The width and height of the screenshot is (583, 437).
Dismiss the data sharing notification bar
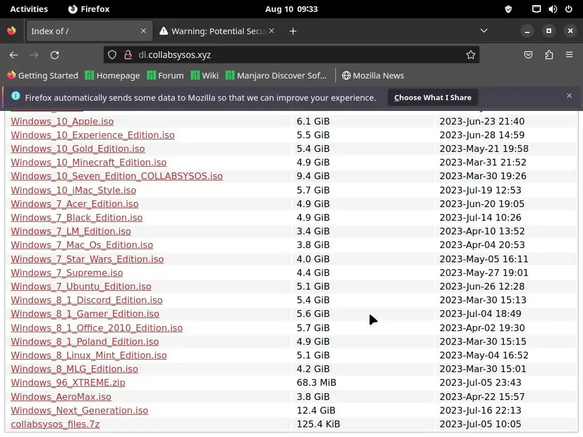pos(569,96)
